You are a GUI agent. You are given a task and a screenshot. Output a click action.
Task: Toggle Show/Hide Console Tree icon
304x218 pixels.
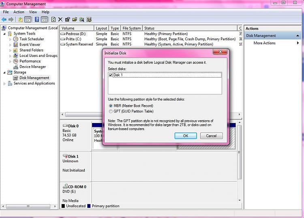click(28, 19)
